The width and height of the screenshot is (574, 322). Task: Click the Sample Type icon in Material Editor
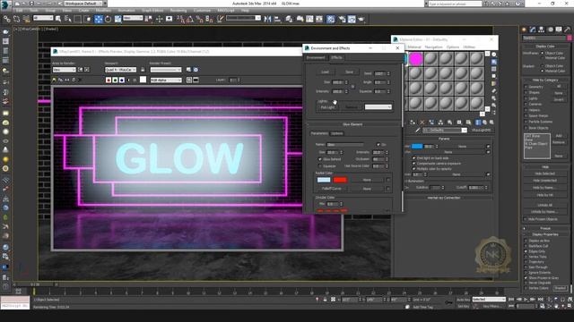coord(494,55)
